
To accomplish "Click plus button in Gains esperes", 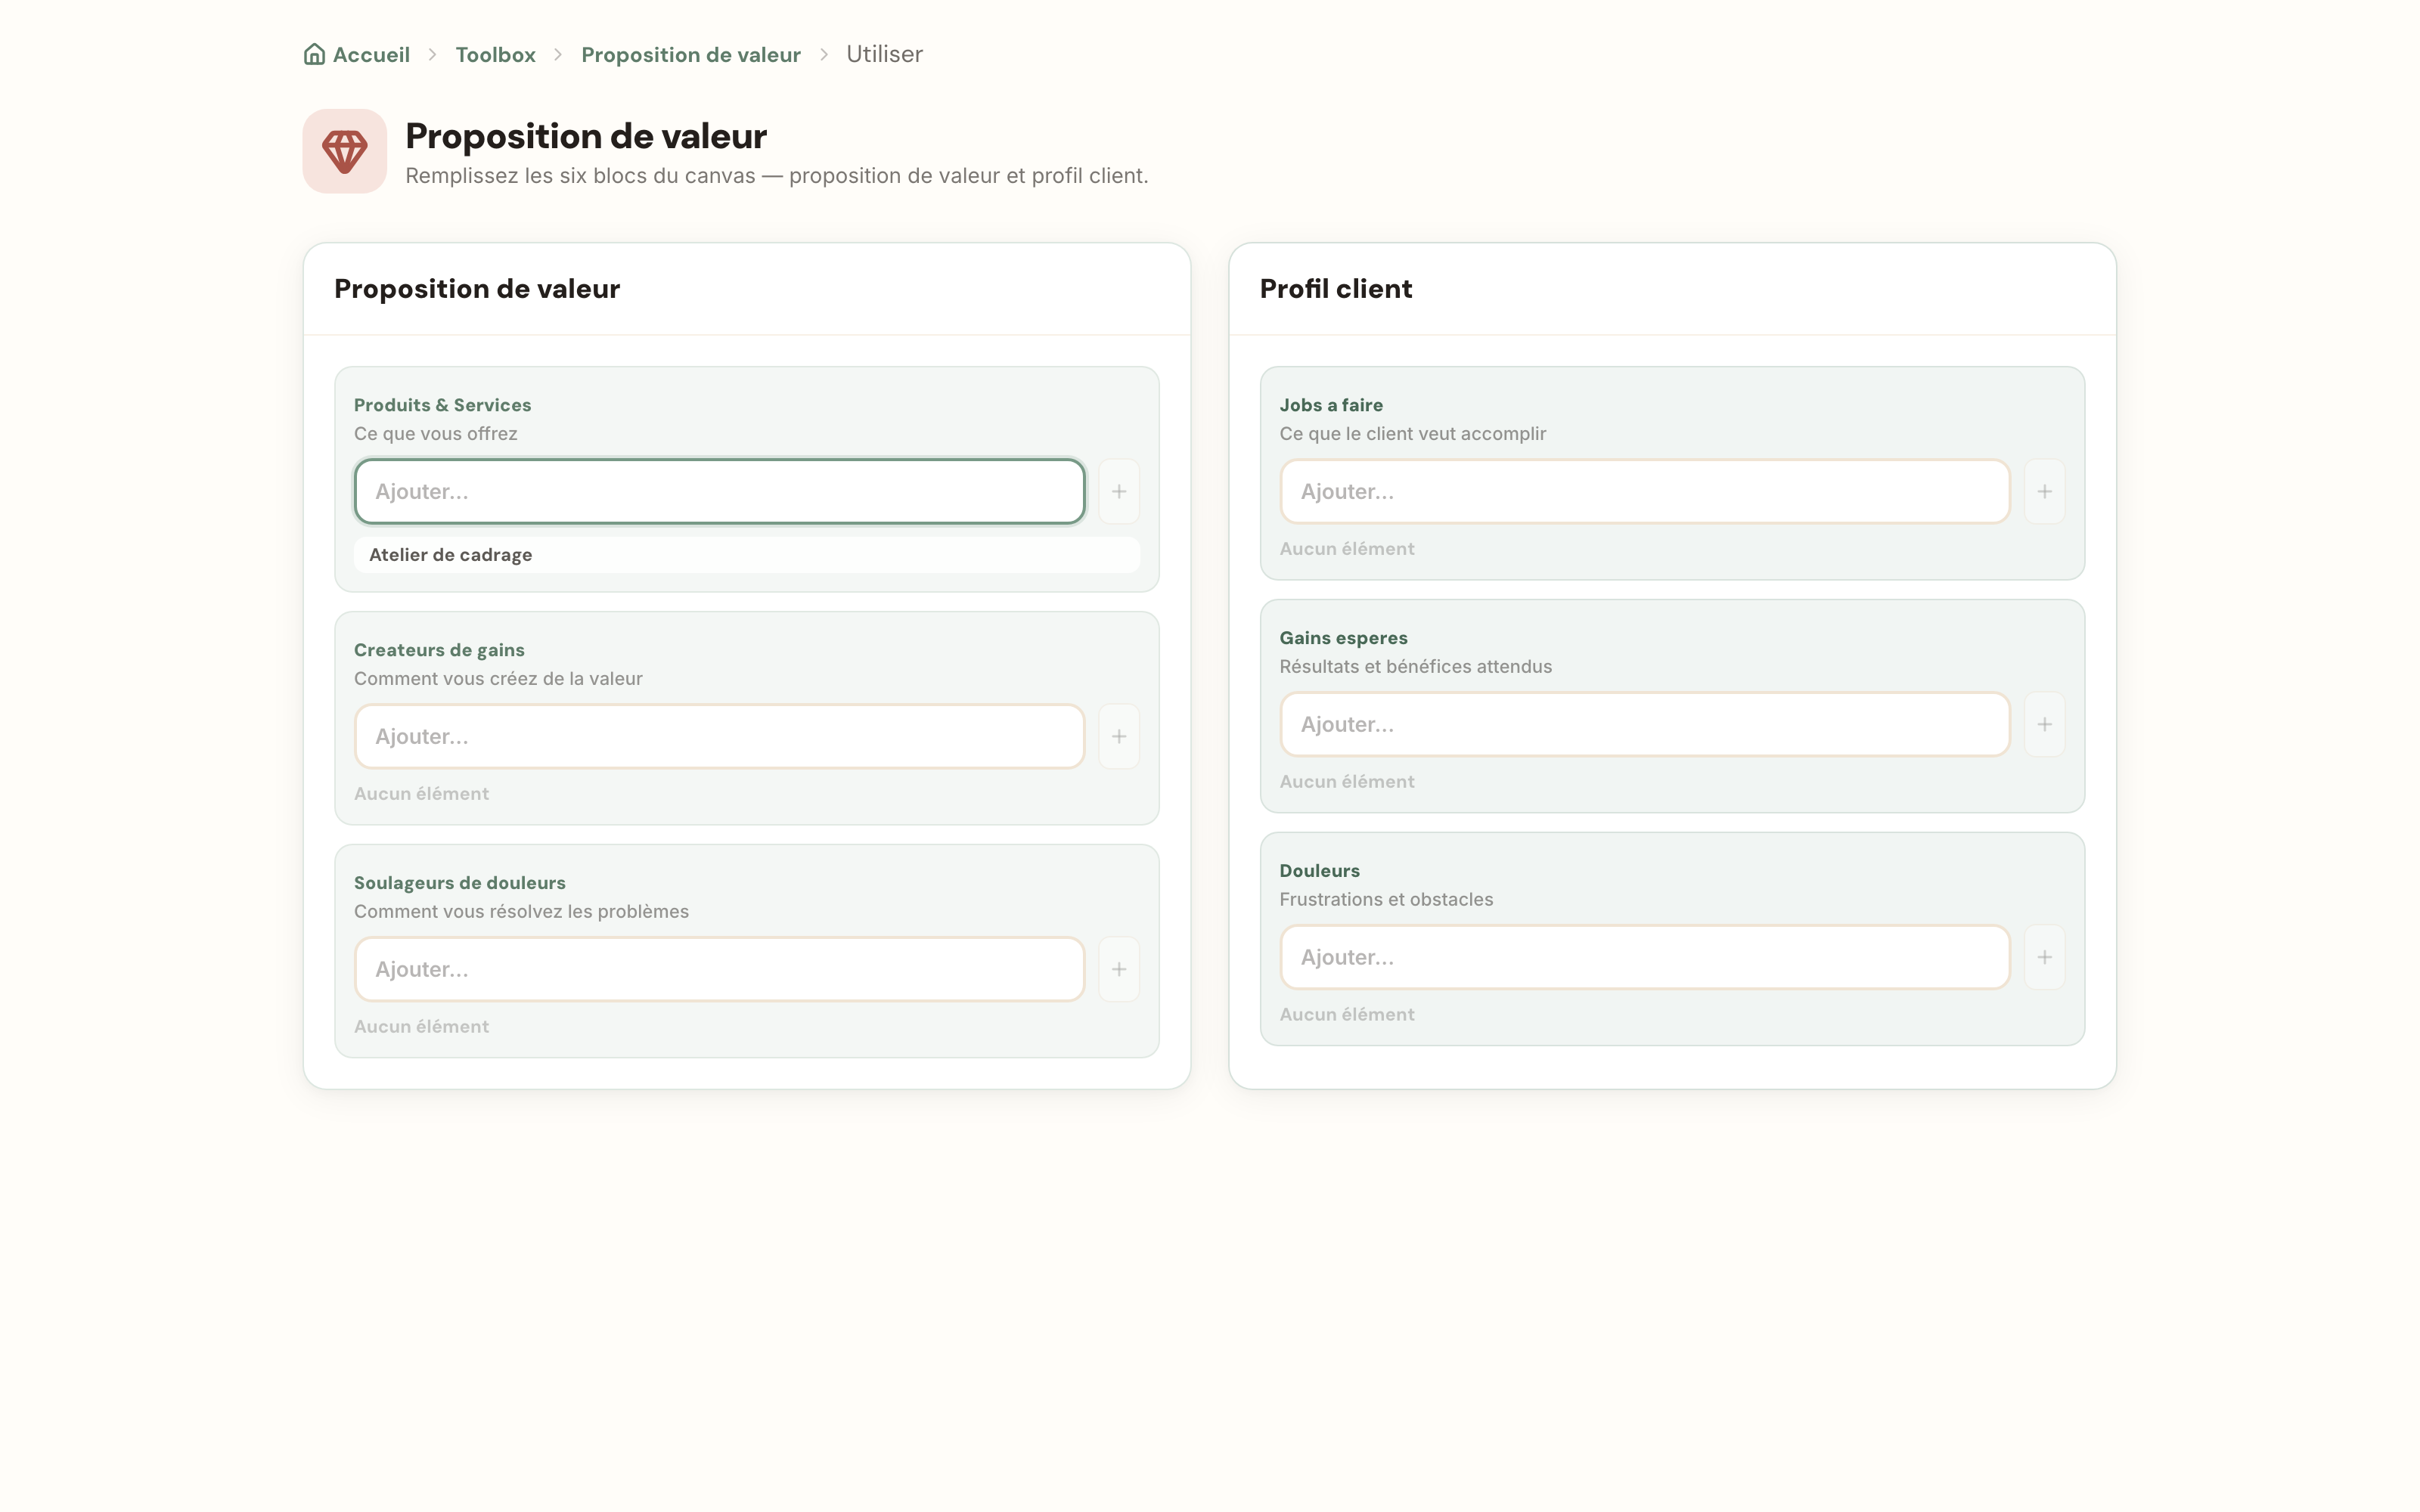I will 2045,724.
